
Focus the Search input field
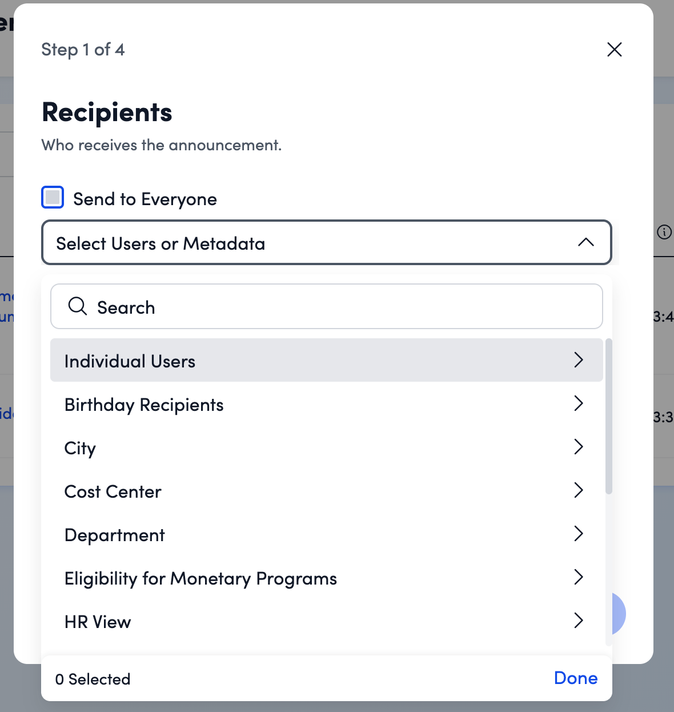tap(343, 307)
